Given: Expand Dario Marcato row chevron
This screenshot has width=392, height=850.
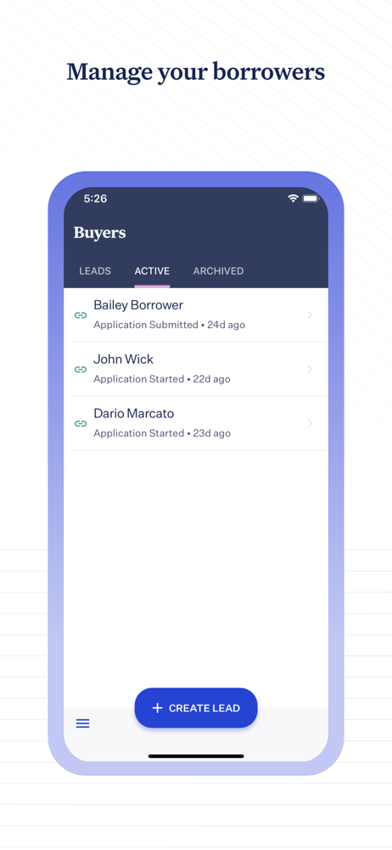Looking at the screenshot, I should (x=311, y=423).
